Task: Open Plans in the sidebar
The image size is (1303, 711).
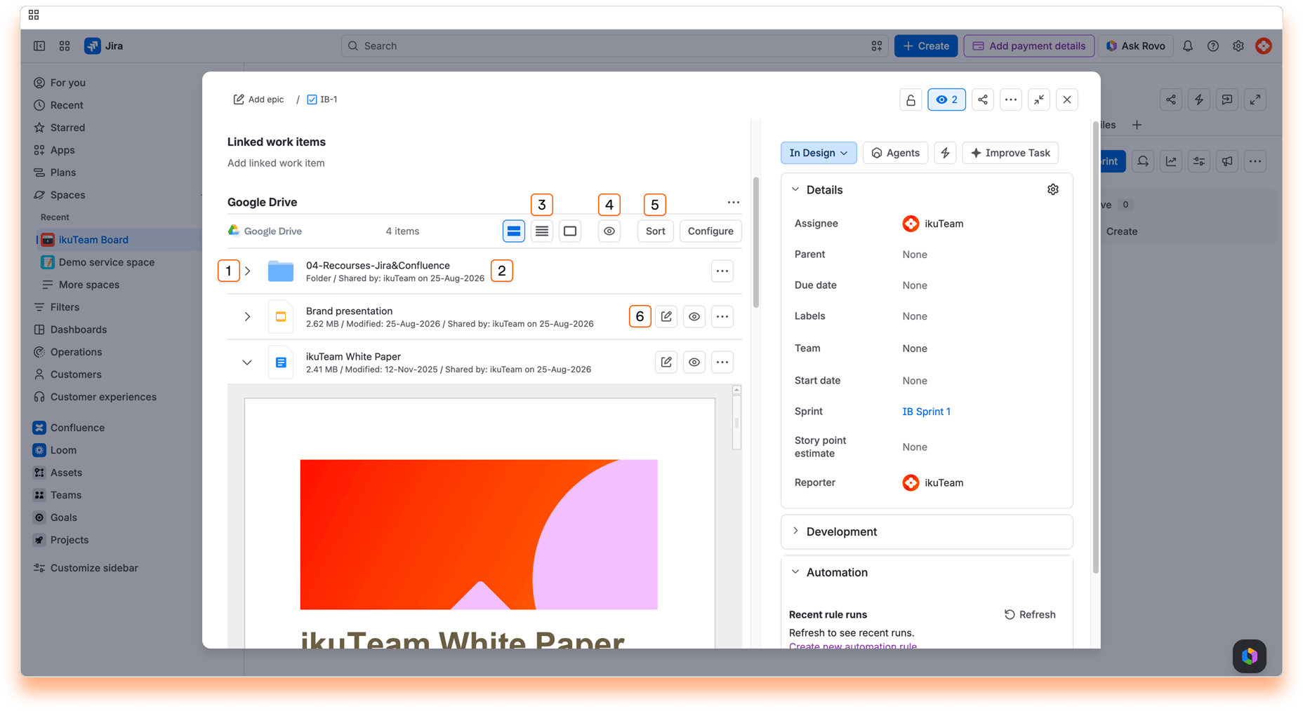Action: pyautogui.click(x=62, y=172)
